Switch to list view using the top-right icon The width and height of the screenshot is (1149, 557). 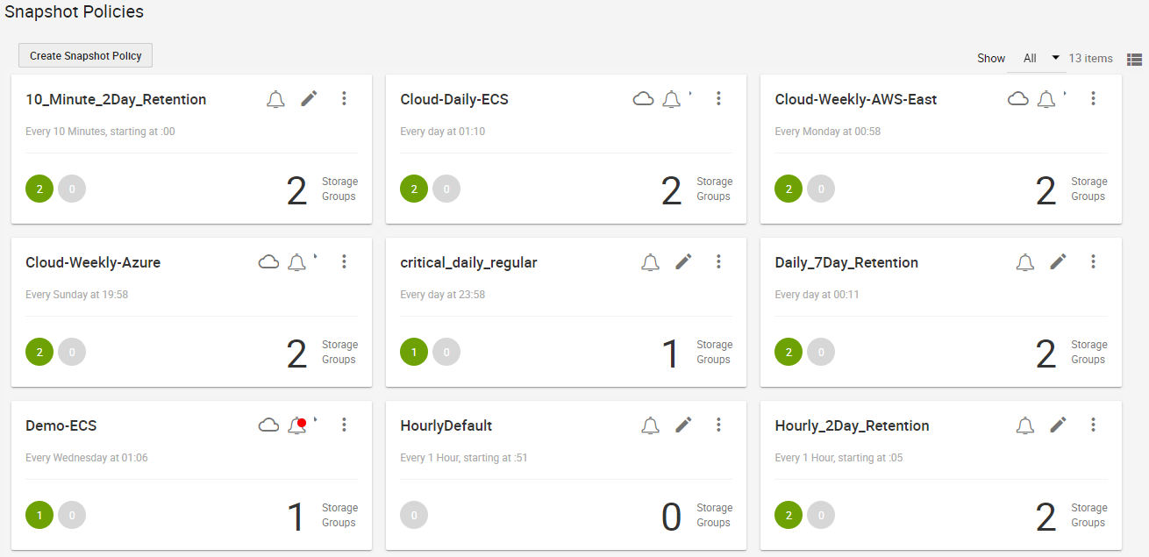point(1134,59)
